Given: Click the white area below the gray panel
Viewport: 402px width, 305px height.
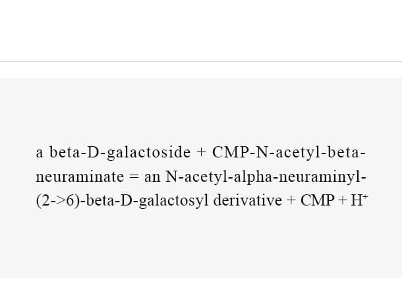Looking at the screenshot, I should click(201, 291).
